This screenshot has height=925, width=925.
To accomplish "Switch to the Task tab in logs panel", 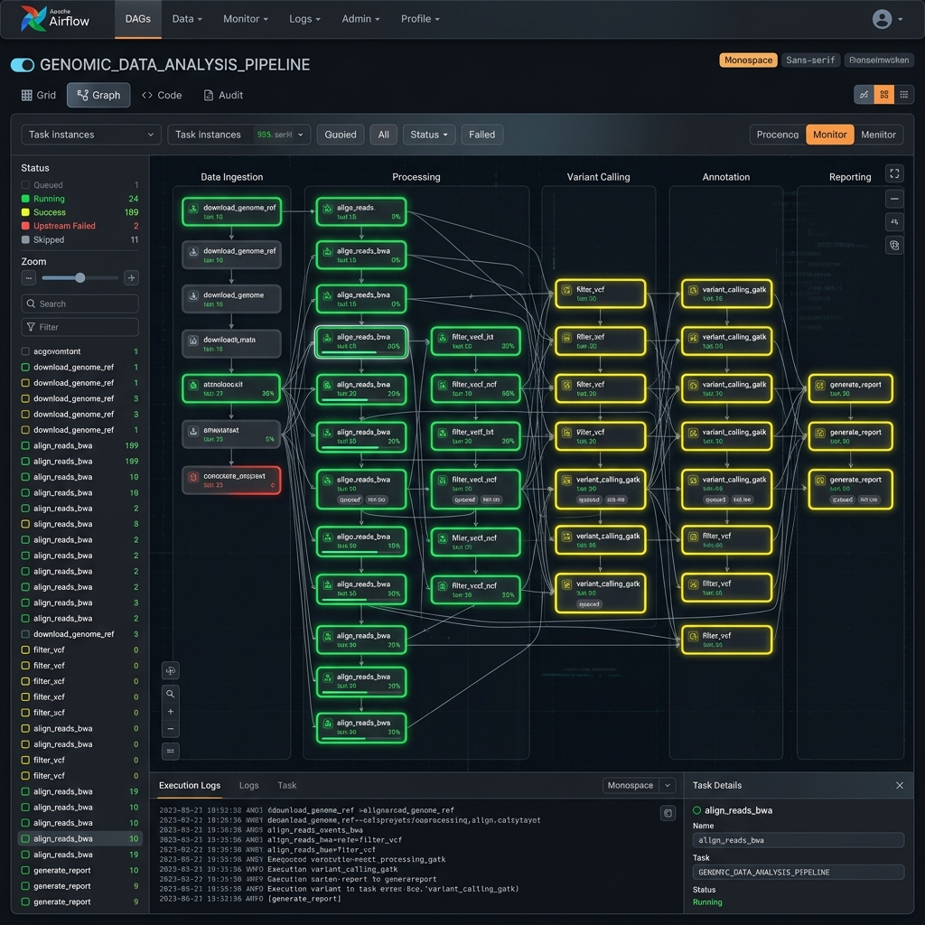I will pos(286,785).
